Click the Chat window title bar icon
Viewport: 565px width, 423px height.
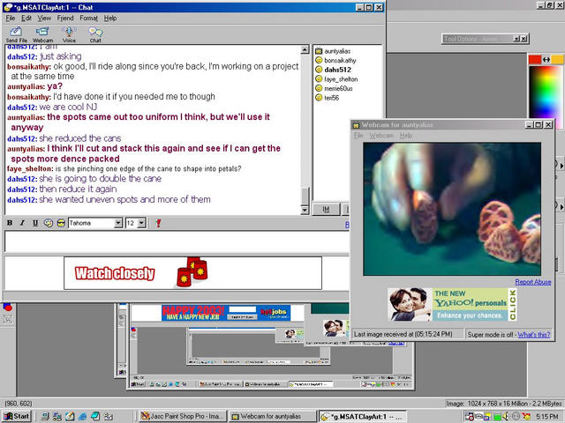coord(8,7)
